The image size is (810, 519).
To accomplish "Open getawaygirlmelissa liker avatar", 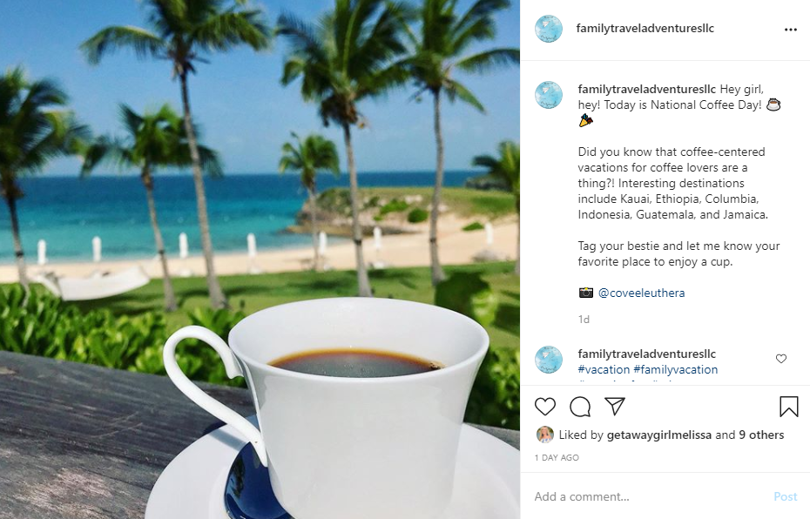I will (x=545, y=435).
